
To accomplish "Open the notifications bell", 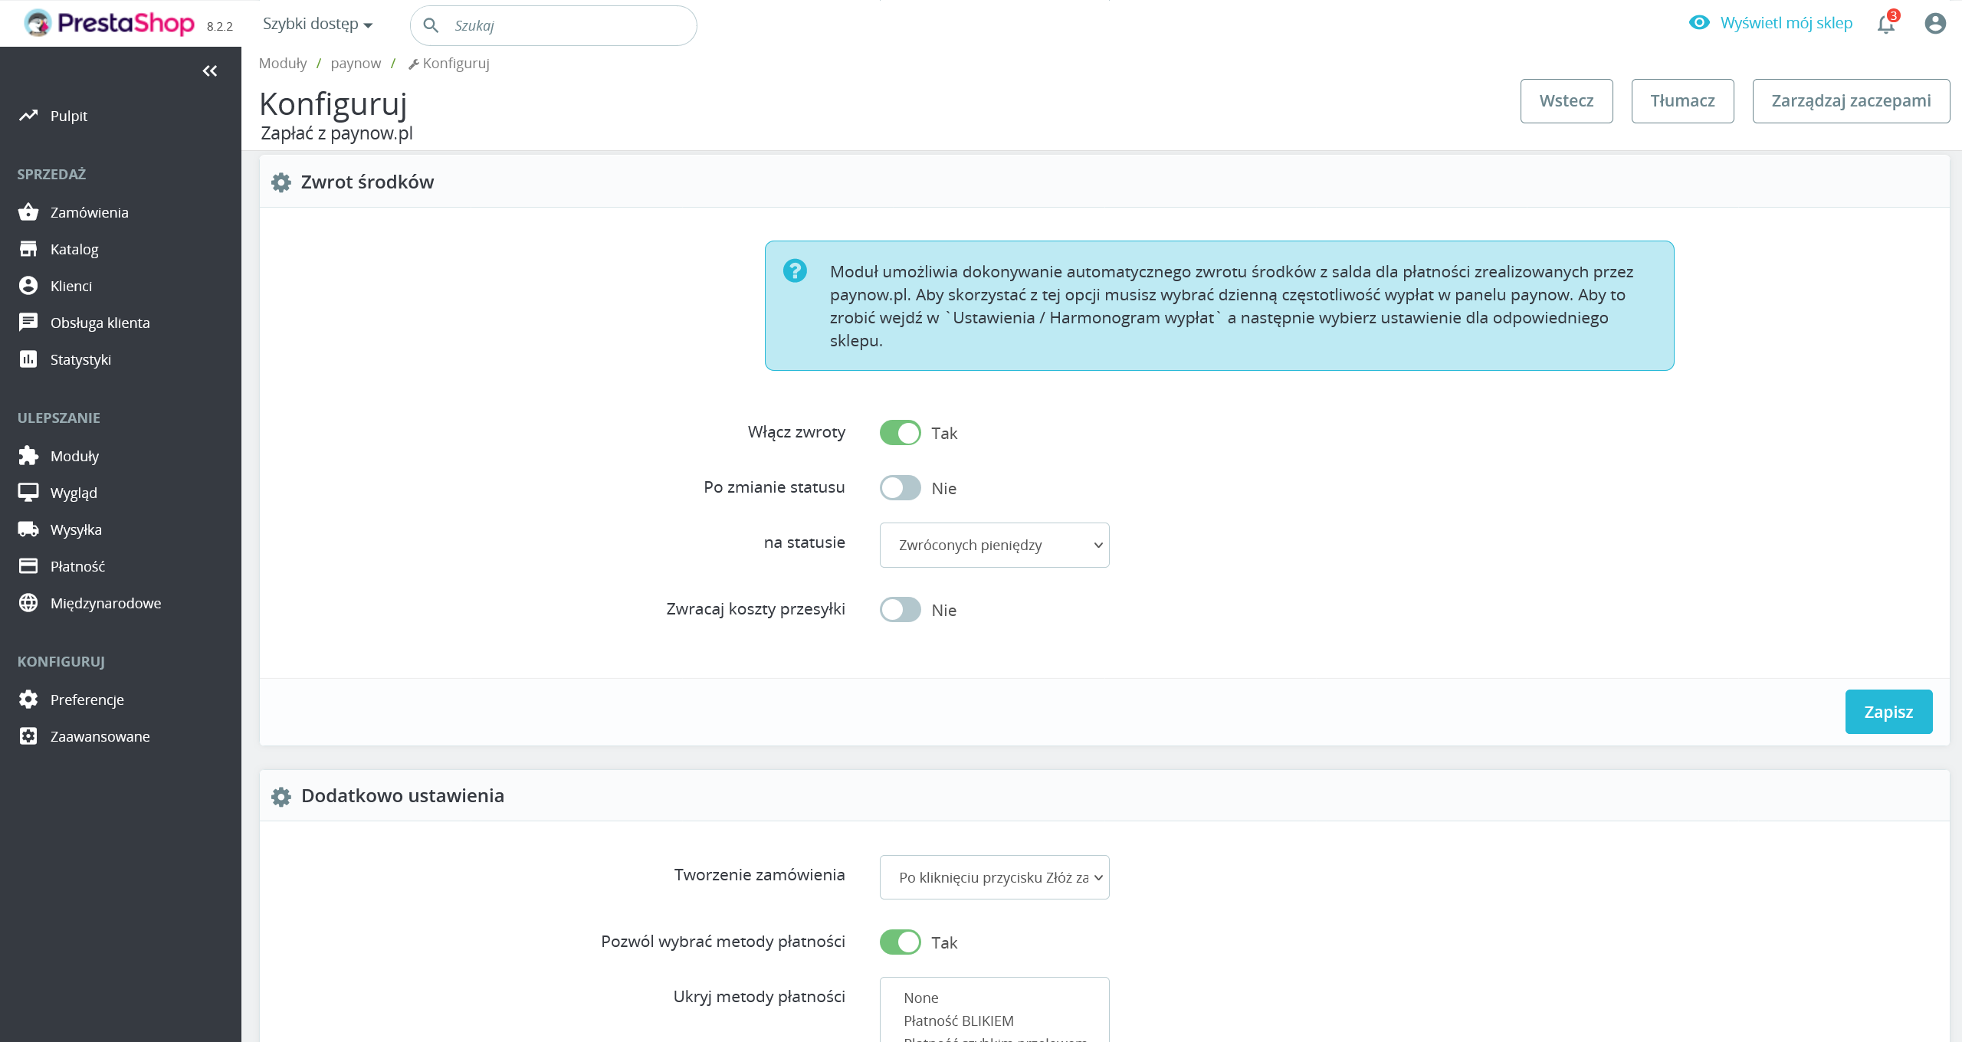I will (1885, 24).
